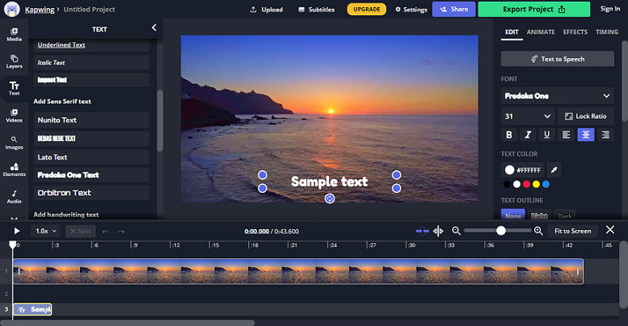Screen dimensions: 628x326
Task: Switch to the EFFECTS tab
Action: point(575,32)
